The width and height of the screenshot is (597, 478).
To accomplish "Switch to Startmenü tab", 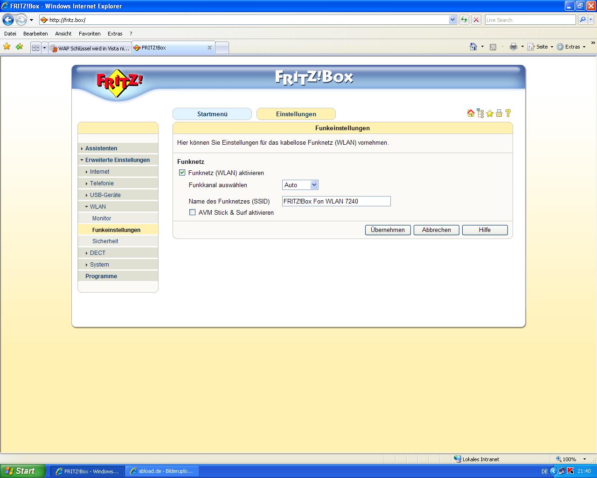I will point(212,114).
